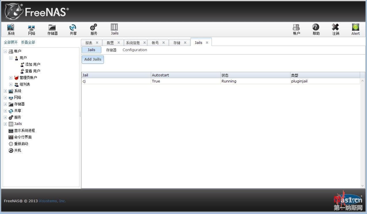Expand the 网络 tree node
Viewport: 367px width, 214px height.
5,97
